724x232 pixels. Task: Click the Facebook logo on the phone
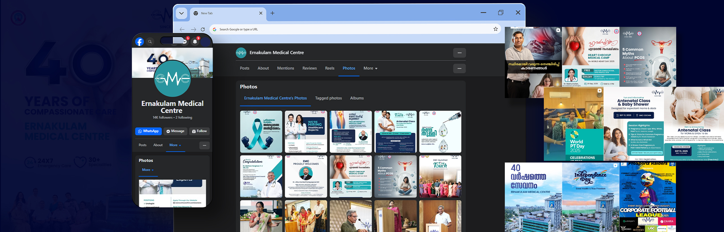139,42
